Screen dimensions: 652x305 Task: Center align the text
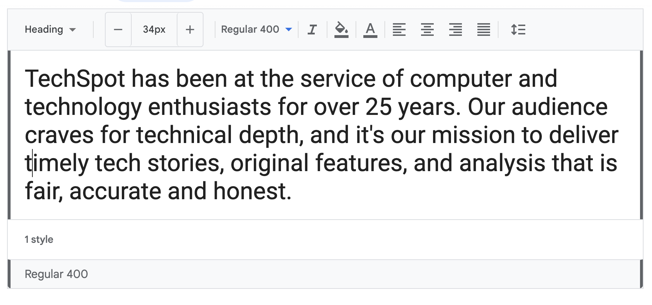[427, 30]
